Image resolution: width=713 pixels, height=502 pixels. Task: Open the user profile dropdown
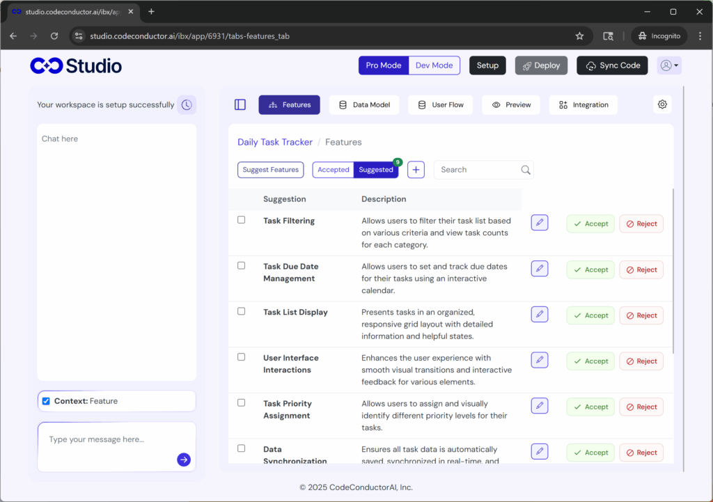(669, 65)
